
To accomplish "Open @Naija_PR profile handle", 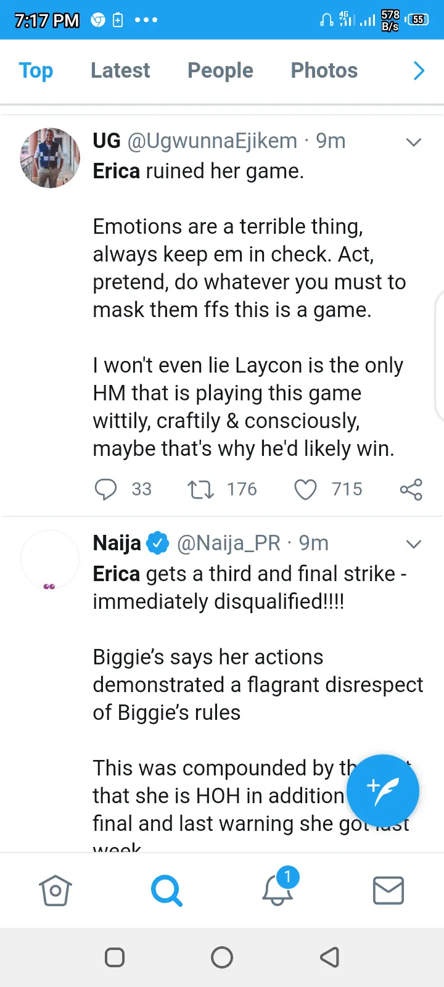I will 228,543.
